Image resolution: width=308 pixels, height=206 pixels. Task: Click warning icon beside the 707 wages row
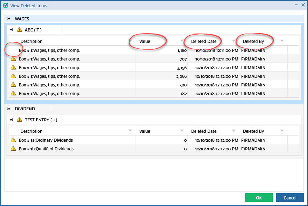pyautogui.click(x=13, y=59)
